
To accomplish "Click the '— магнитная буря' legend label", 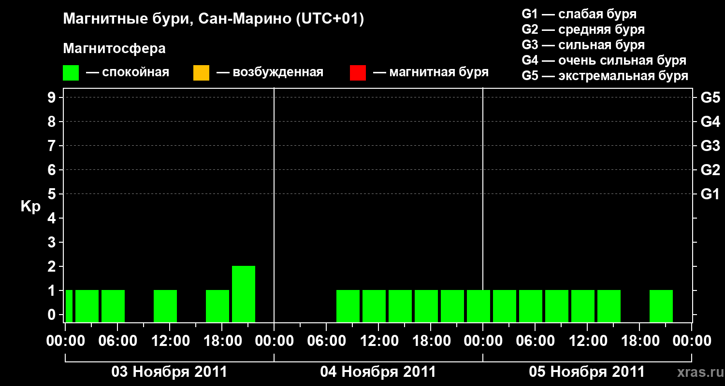I will tap(431, 73).
